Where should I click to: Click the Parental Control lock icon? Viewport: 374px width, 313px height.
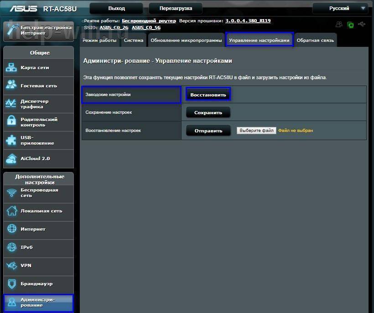coord(11,121)
